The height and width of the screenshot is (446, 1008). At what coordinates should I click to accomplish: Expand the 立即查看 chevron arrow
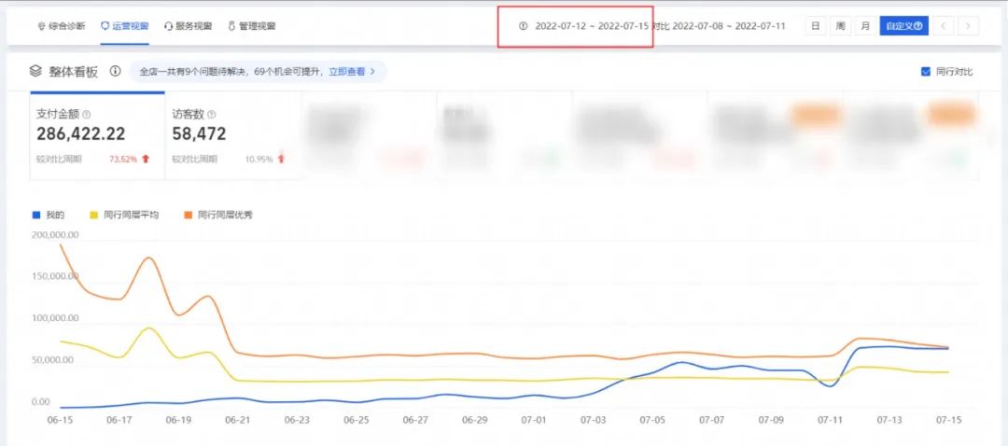point(373,71)
